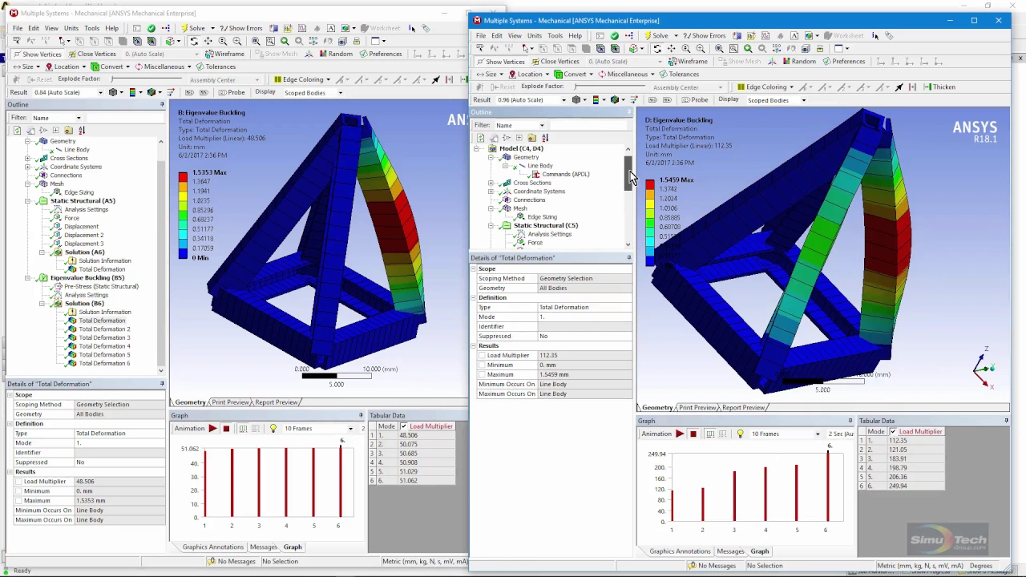Click the green checkmark icon in left window toolbar
Screen dimensions: 1026x577
151,28
